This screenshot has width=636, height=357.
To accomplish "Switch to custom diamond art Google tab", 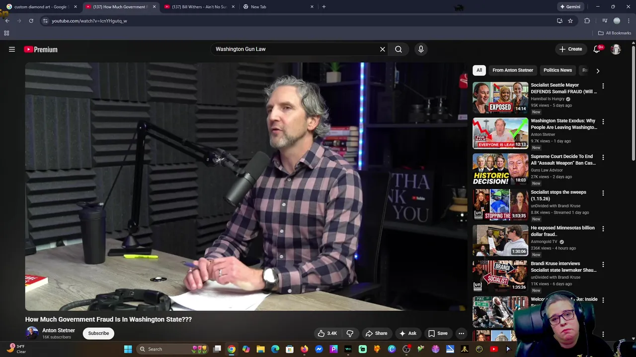I will pyautogui.click(x=41, y=7).
